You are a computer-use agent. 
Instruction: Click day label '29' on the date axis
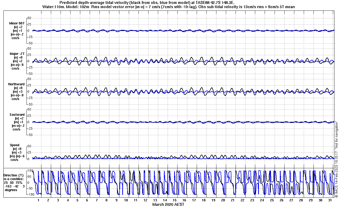point(311,200)
